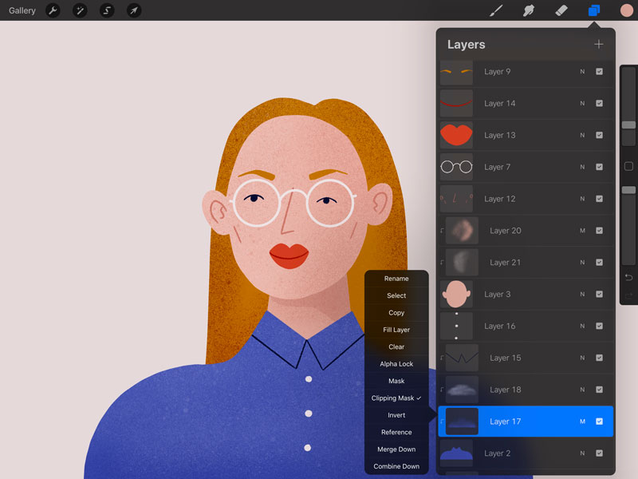Select Layer 13 lips thumbnail
The height and width of the screenshot is (479, 638).
(x=456, y=135)
